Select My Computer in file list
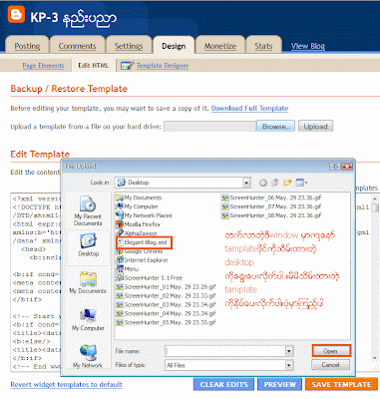The height and width of the screenshot is (399, 380). click(x=137, y=206)
